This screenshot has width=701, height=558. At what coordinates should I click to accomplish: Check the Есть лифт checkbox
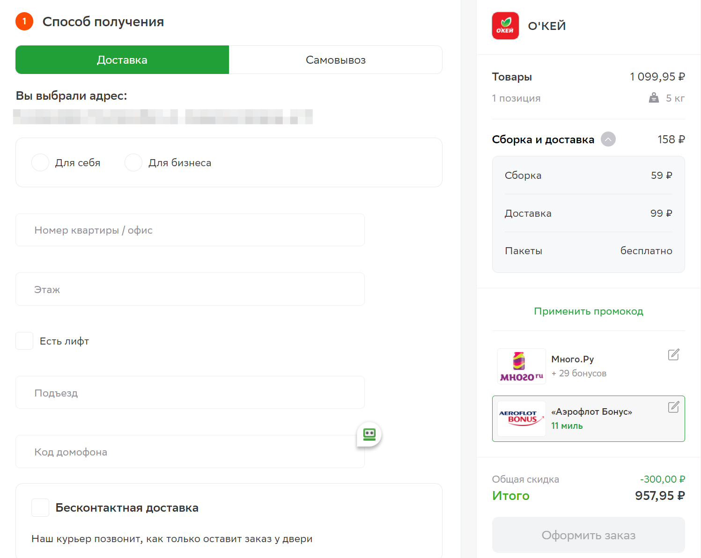coord(24,341)
